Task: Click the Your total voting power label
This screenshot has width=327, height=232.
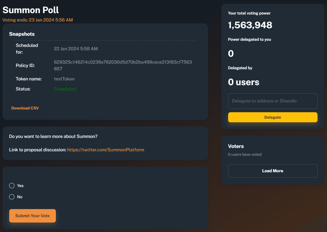Action: click(249, 13)
